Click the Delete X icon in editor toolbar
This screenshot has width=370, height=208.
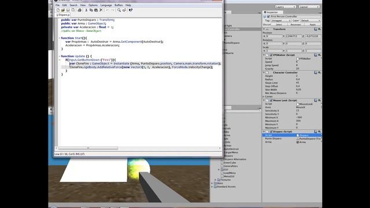tap(101, 10)
